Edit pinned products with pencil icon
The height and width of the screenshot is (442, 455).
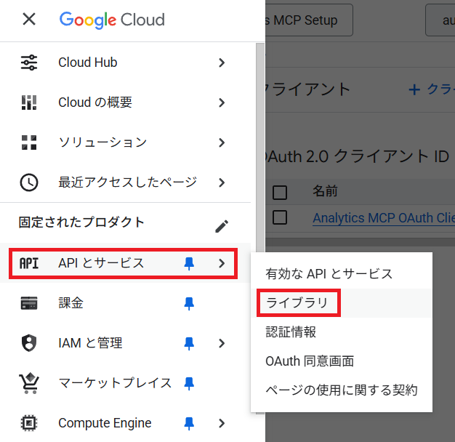222,225
